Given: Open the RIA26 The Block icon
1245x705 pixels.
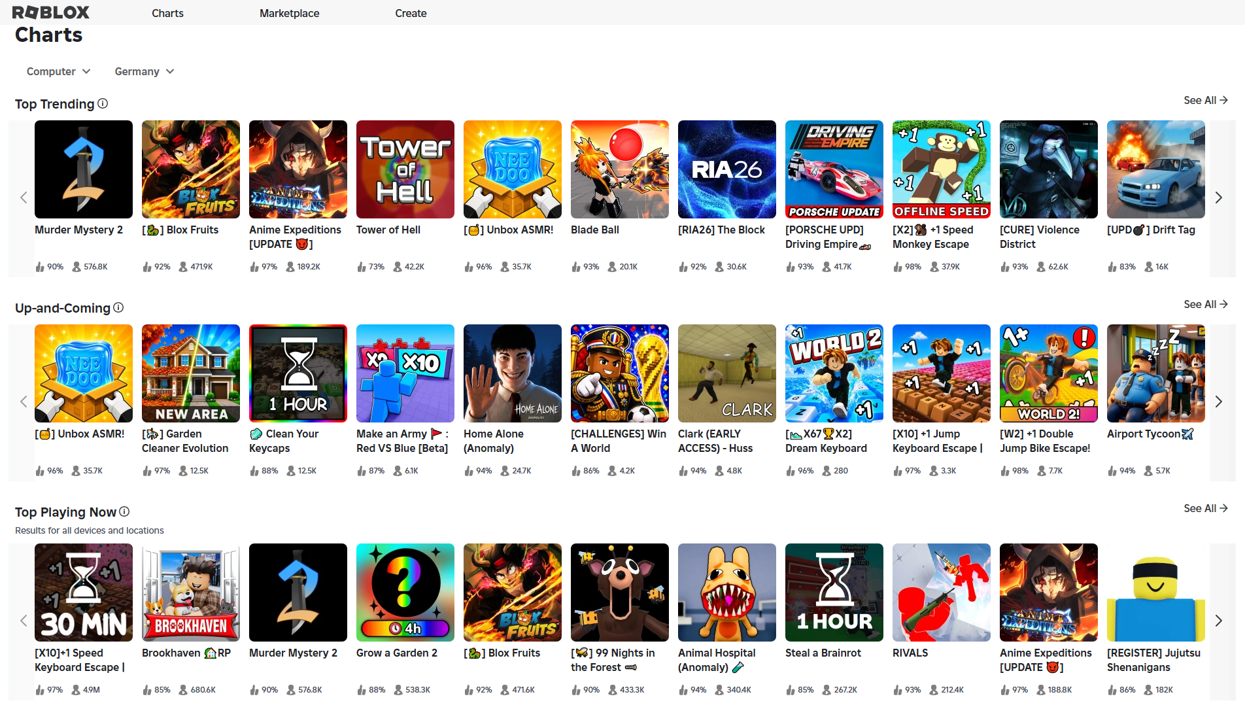Looking at the screenshot, I should coord(727,169).
